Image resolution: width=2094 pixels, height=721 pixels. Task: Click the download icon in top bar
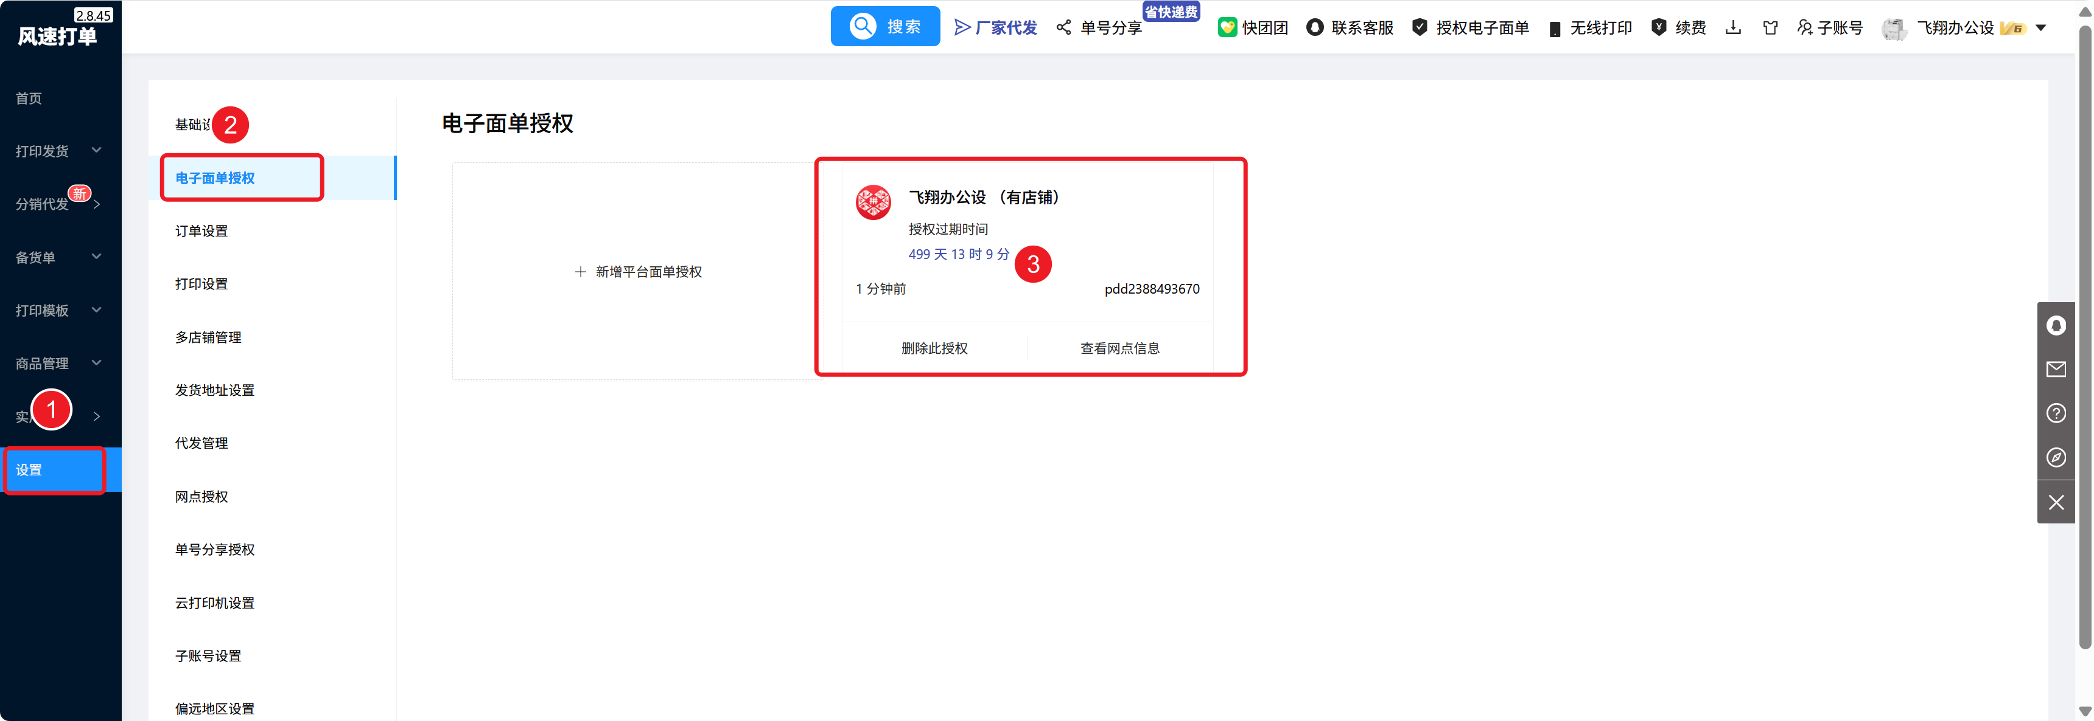(x=1733, y=27)
